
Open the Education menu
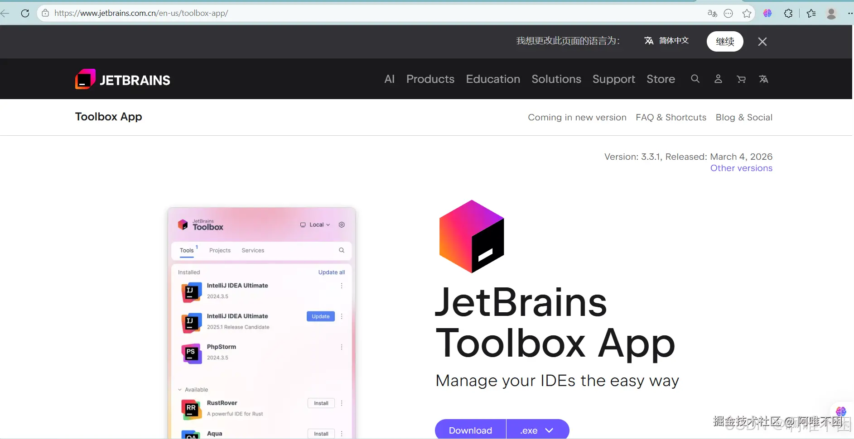point(493,79)
